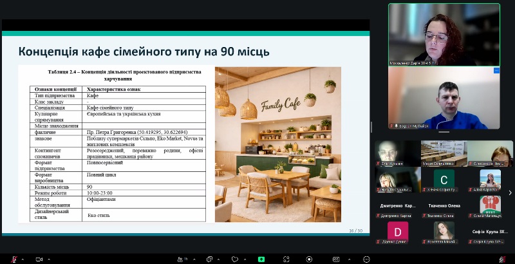The image size is (515, 264).
Task: Click the scan-frame icon right of the share button
Action: (286, 259)
